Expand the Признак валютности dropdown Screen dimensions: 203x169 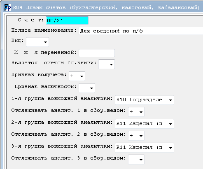(x=87, y=88)
